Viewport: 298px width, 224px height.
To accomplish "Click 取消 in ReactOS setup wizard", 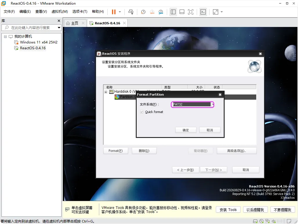I will 246,170.
